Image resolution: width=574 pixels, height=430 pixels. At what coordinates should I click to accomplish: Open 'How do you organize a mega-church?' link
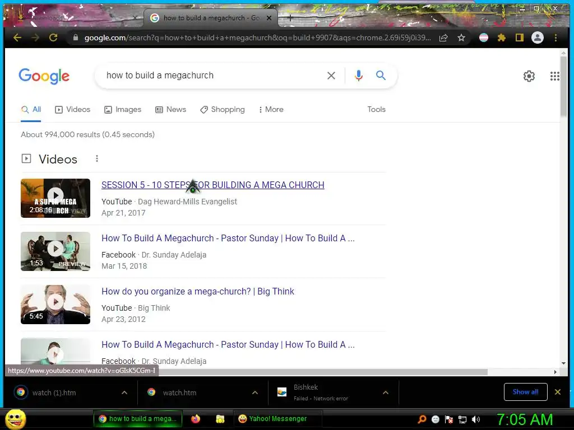coord(198,291)
